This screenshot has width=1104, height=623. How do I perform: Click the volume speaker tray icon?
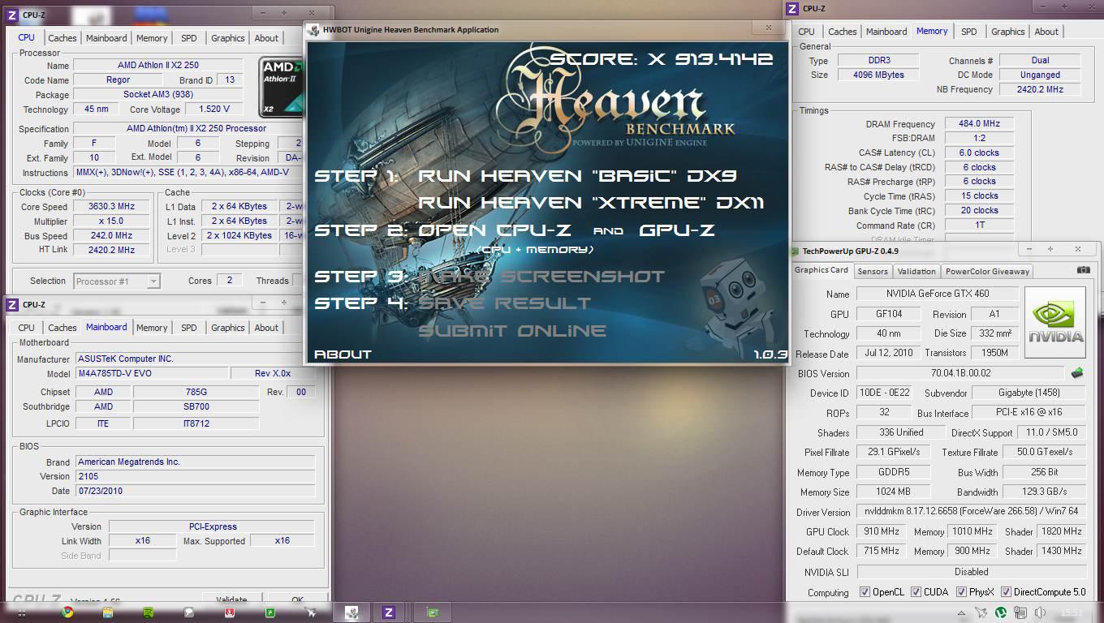click(x=1040, y=612)
